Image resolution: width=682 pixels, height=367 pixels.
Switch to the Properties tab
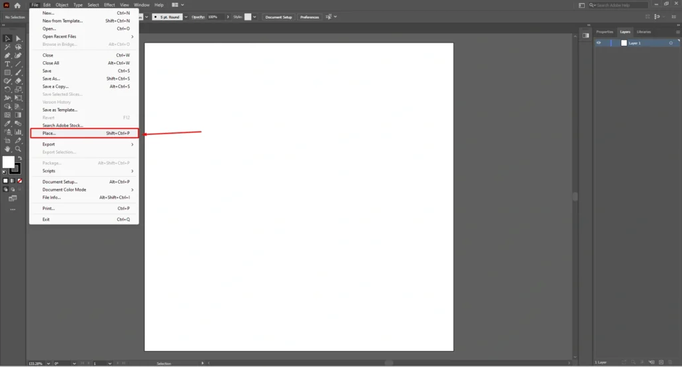point(605,32)
